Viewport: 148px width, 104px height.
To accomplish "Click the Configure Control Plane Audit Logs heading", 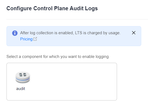I will (52, 8).
